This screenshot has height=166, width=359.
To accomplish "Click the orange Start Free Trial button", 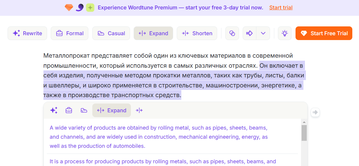I will pyautogui.click(x=324, y=33).
